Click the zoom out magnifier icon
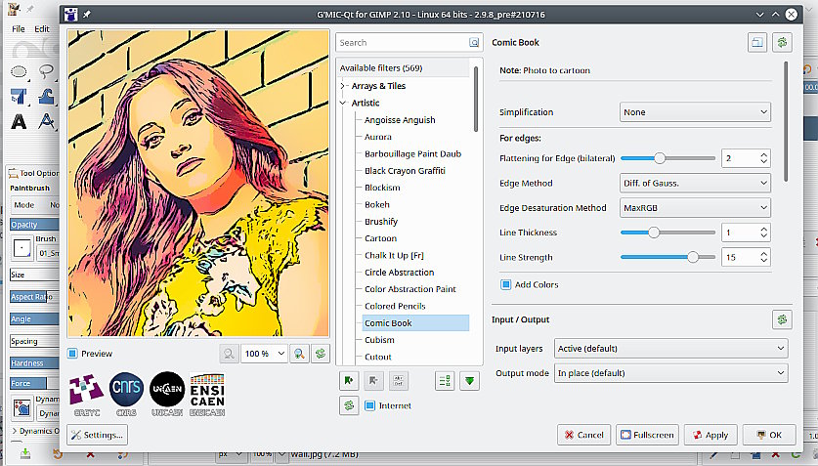 (x=228, y=354)
